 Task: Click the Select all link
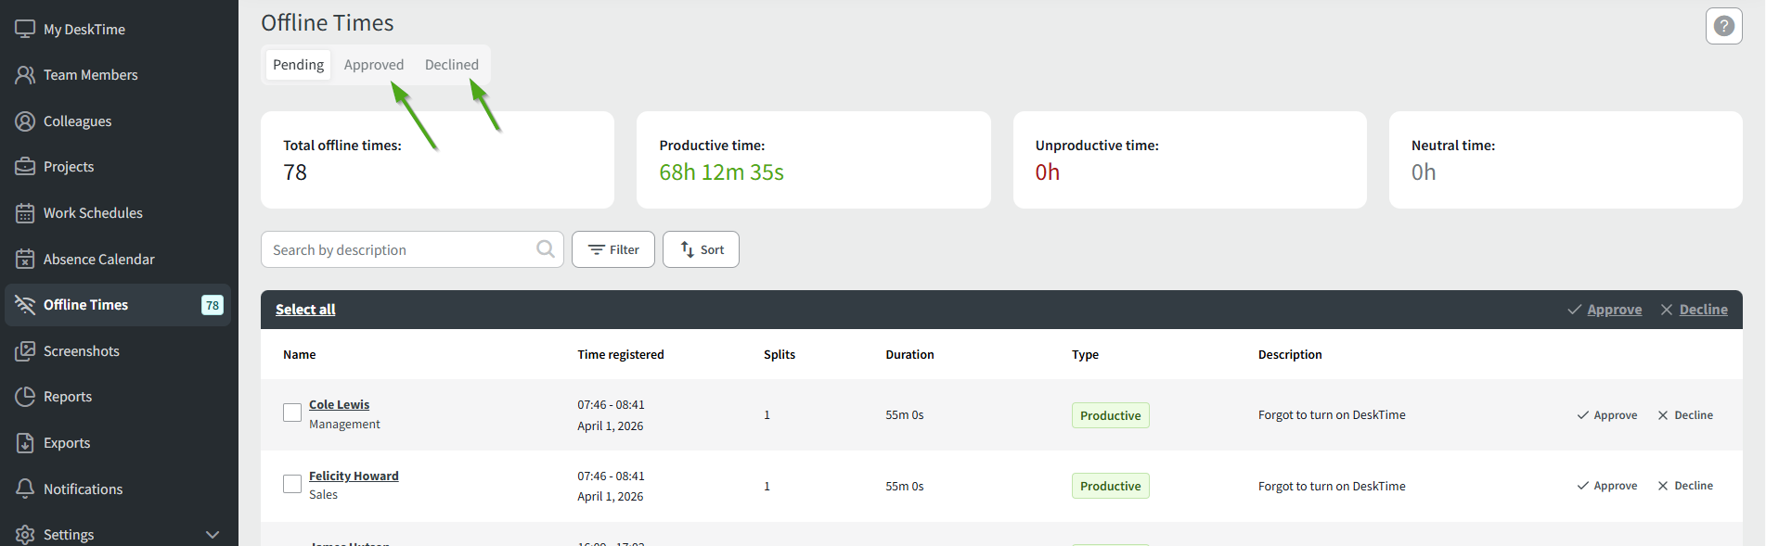pos(305,310)
